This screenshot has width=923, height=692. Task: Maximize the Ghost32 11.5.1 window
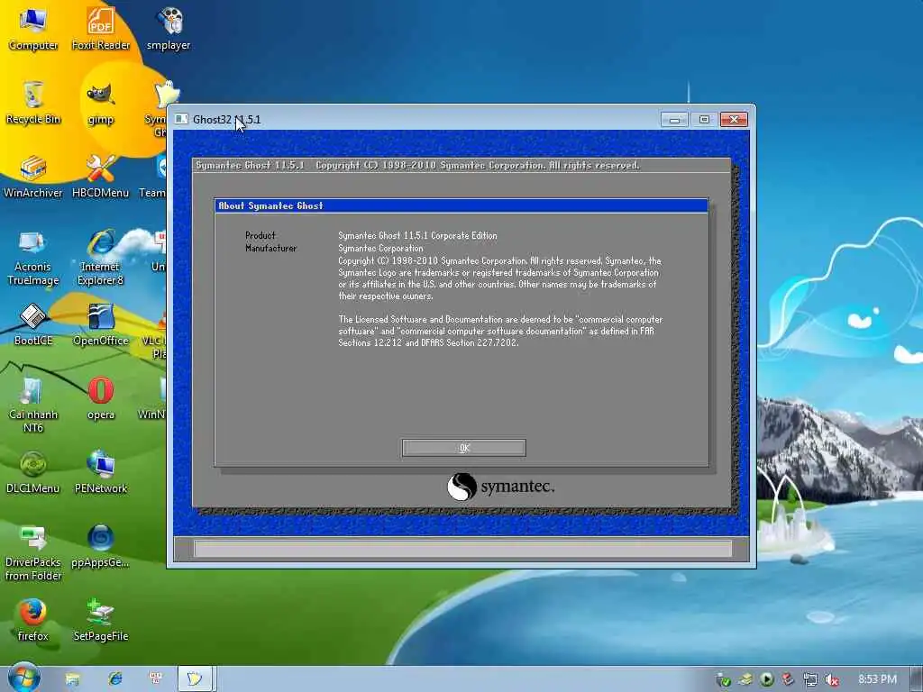(704, 120)
